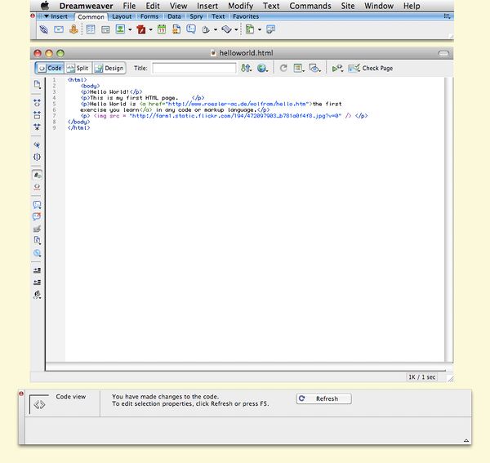Open the Commands menu
Viewport: 490px width, 463px height.
310,6
